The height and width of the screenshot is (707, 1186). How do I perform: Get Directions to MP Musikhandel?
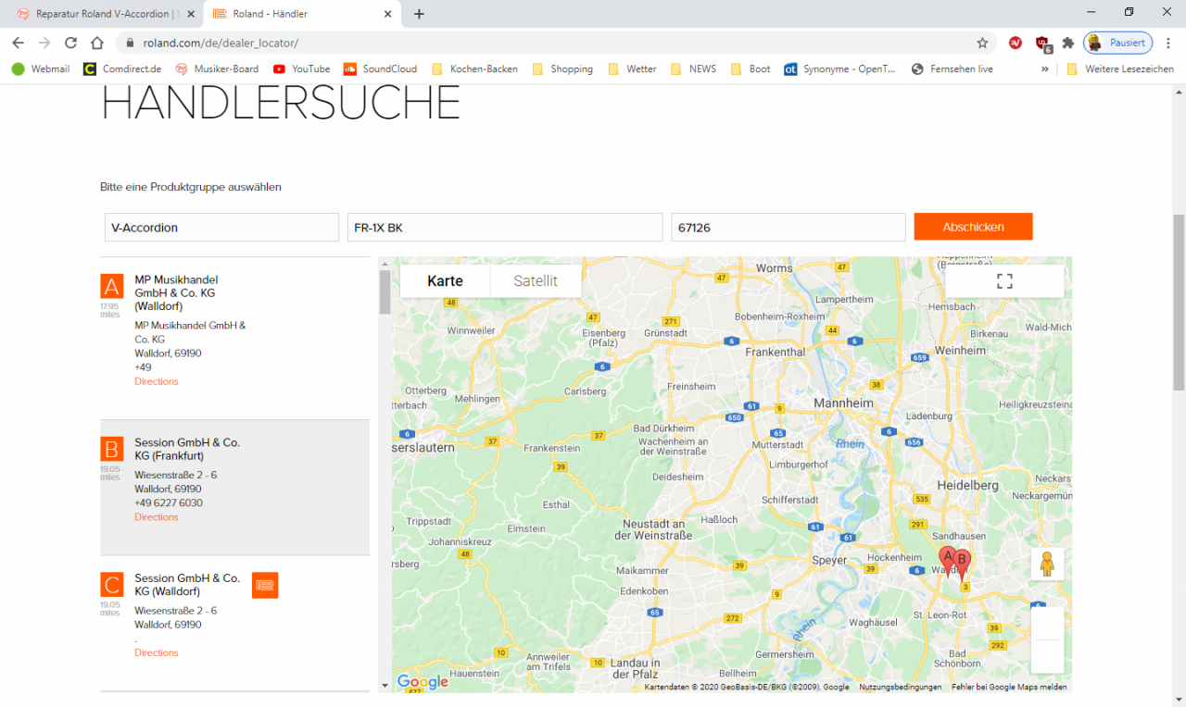coord(157,381)
